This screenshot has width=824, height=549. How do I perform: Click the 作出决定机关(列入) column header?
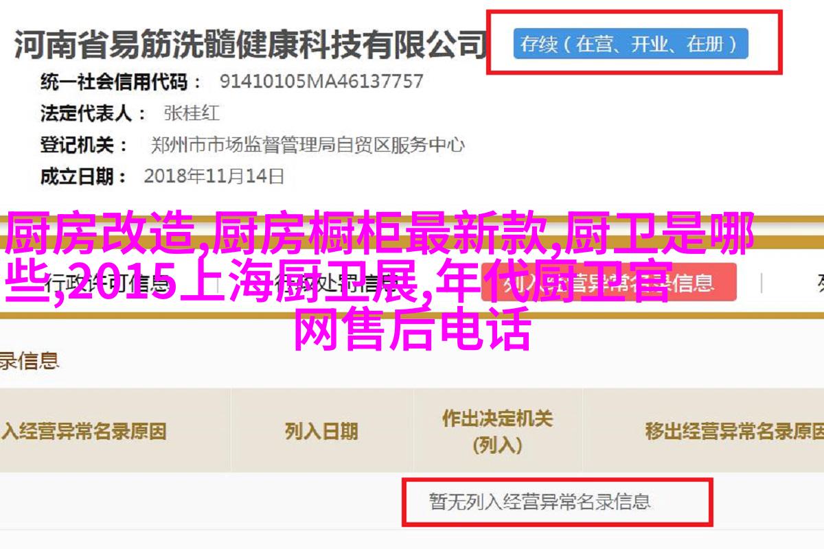[x=497, y=432]
